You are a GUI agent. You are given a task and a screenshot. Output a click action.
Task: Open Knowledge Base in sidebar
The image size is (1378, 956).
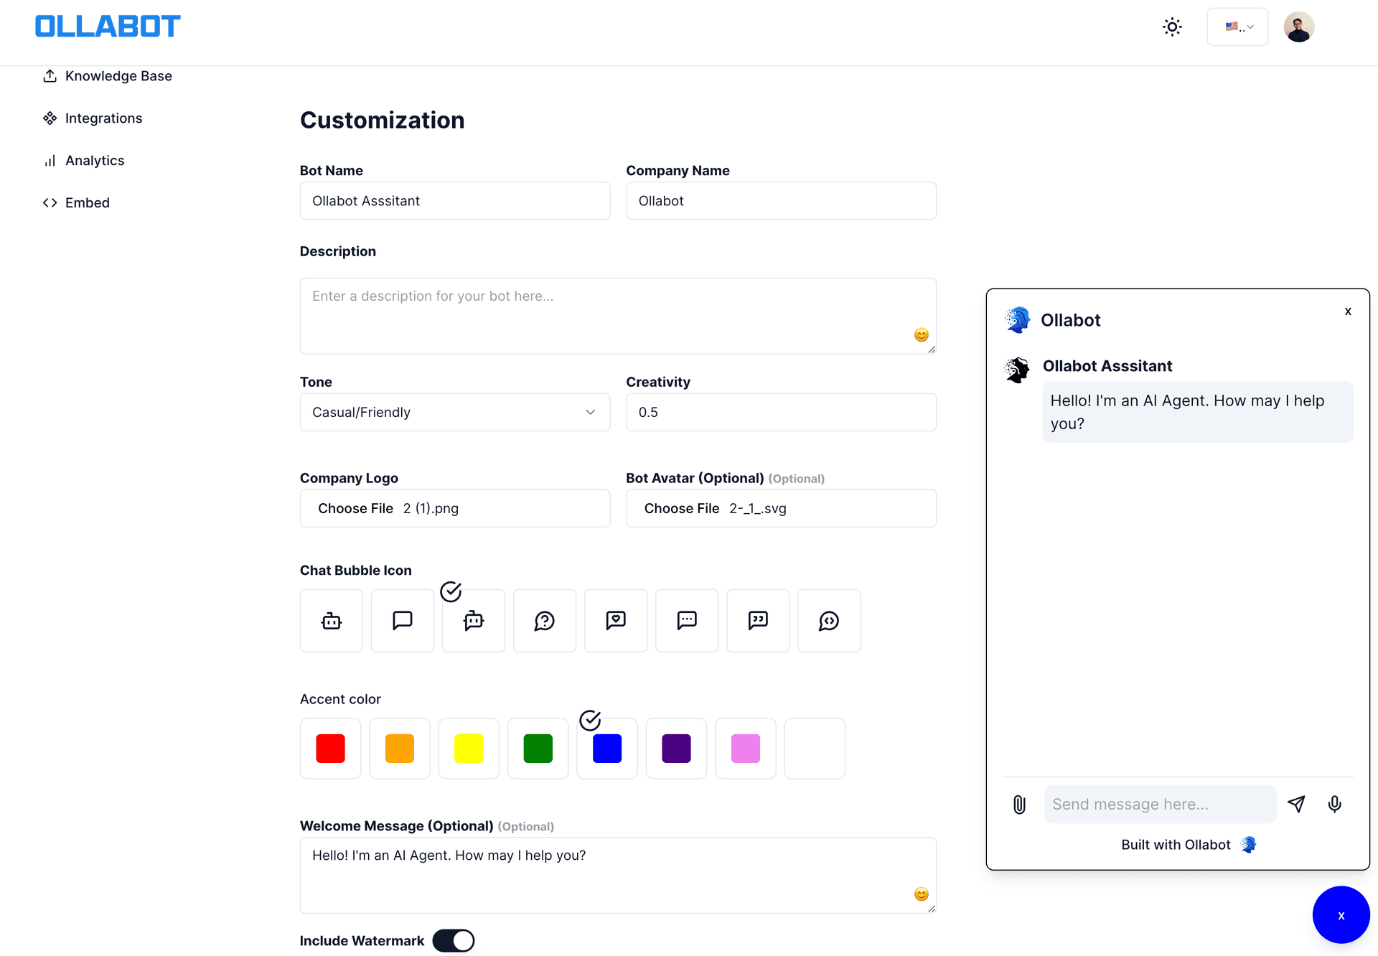coord(108,76)
